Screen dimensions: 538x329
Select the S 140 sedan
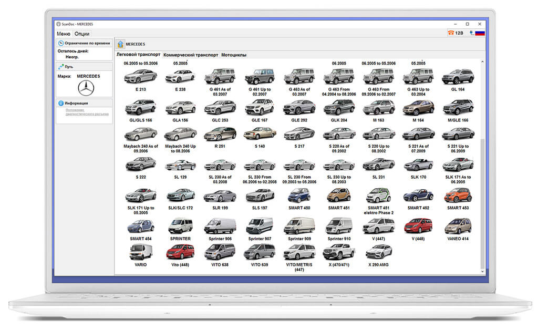260,133
